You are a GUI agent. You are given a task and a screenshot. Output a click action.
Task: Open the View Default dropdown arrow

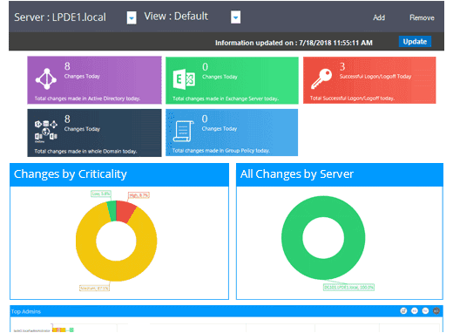point(235,17)
